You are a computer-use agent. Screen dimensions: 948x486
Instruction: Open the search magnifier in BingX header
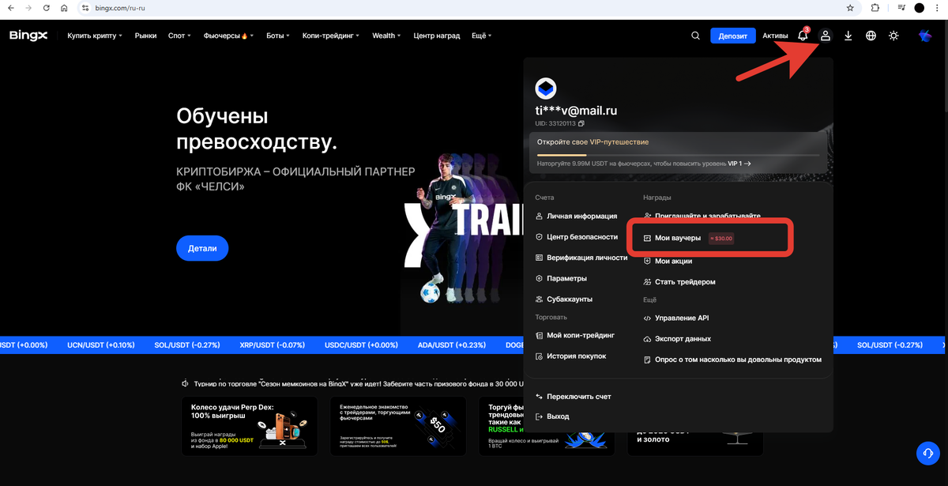695,36
